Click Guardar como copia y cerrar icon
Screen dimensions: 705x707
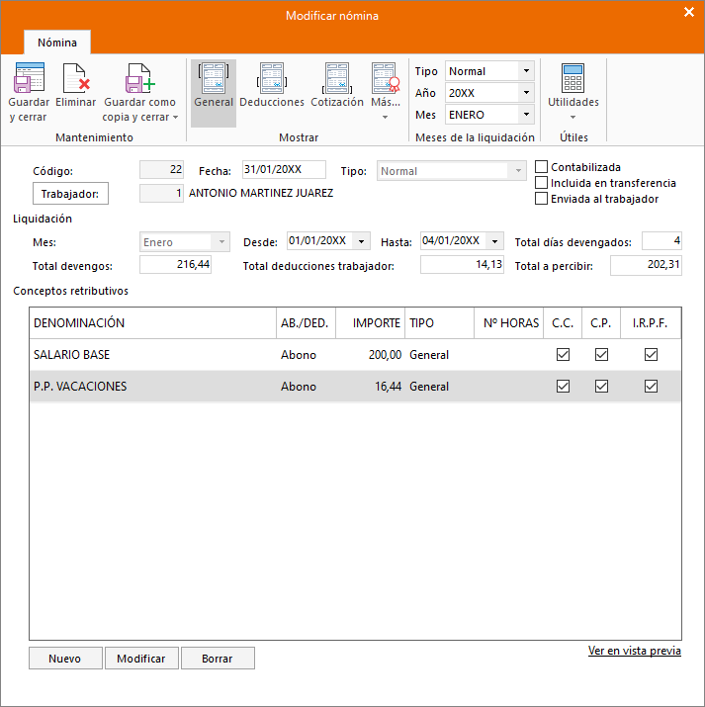[x=139, y=77]
